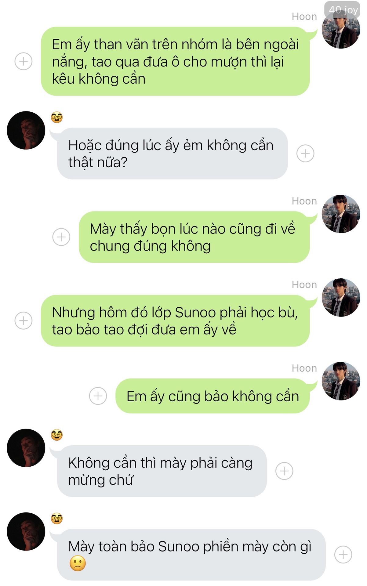
Task: Tap plus icon beside 'Nhưng hôm đó lớp Sunoo' message
Action: point(24,320)
